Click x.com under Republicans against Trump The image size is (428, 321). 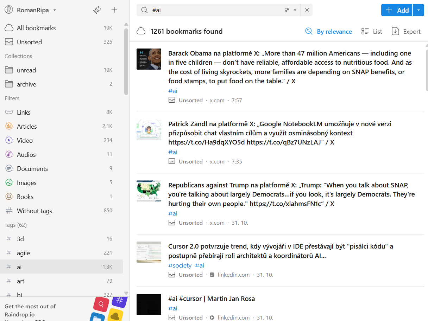(x=217, y=223)
